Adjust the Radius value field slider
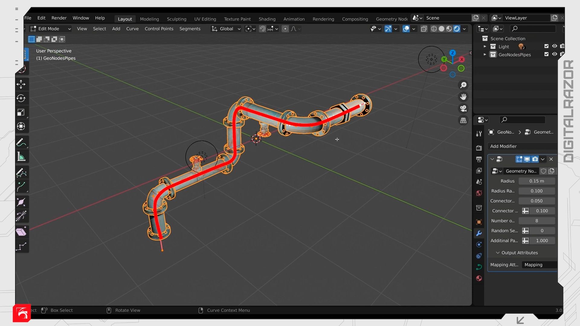Image resolution: width=580 pixels, height=326 pixels. (x=536, y=181)
